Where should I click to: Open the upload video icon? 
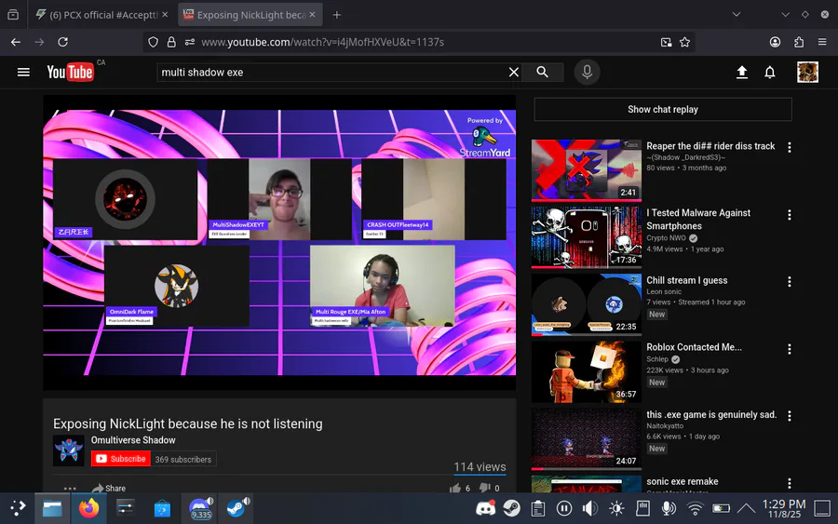point(742,72)
